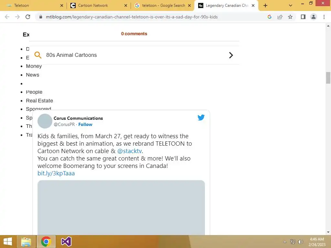Viewport: 331px width, 248px height.
Task: Open Google search side icon in address bar
Action: click(269, 17)
